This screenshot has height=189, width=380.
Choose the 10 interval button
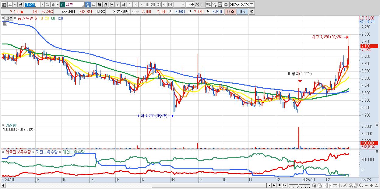click(147, 5)
